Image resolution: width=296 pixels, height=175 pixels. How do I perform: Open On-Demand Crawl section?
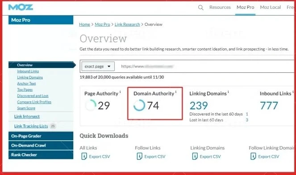[x=41, y=145]
